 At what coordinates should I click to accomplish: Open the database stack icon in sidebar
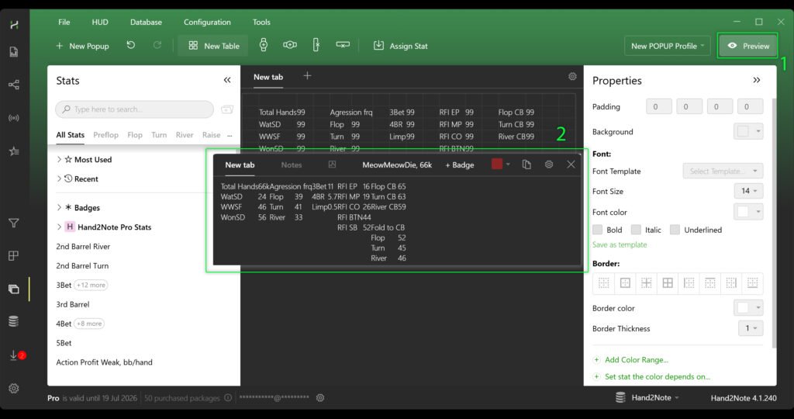13,321
